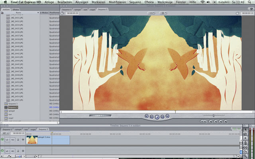Toggle the V1 track lock
Screen dimensions: 255x159
pos(18,140)
